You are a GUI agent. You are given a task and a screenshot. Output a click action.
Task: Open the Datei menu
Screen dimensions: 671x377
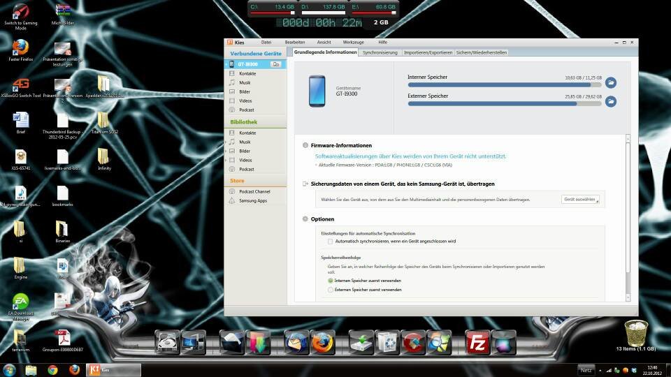[266, 43]
